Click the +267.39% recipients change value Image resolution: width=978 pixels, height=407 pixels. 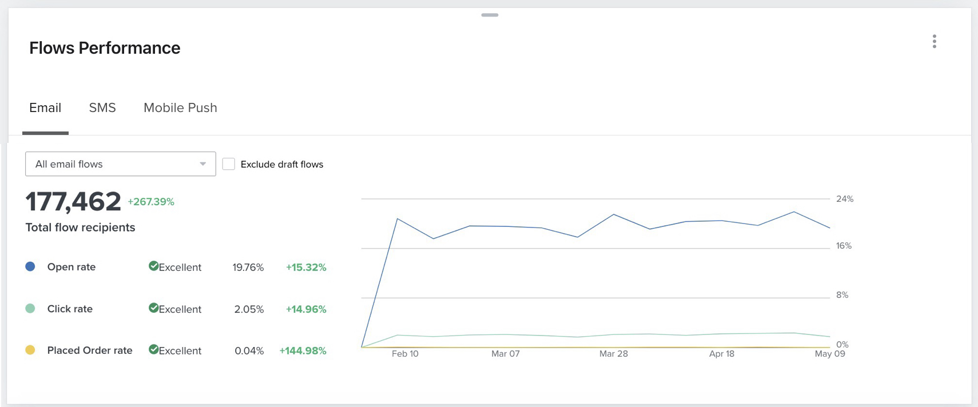coord(151,202)
